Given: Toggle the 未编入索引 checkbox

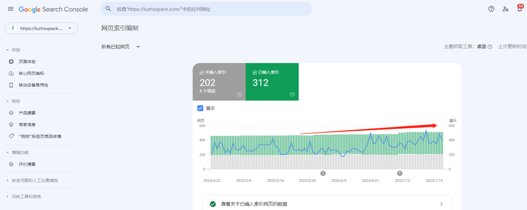Looking at the screenshot, I should point(202,72).
